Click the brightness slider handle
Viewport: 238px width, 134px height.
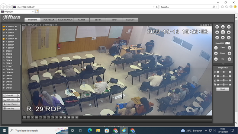pos(224,72)
